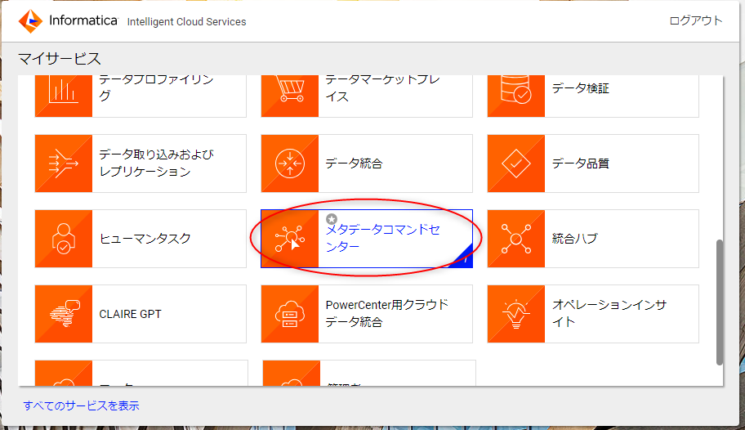Click the Informatica logo icon
Screen dimensions: 745x430
[x=30, y=21]
